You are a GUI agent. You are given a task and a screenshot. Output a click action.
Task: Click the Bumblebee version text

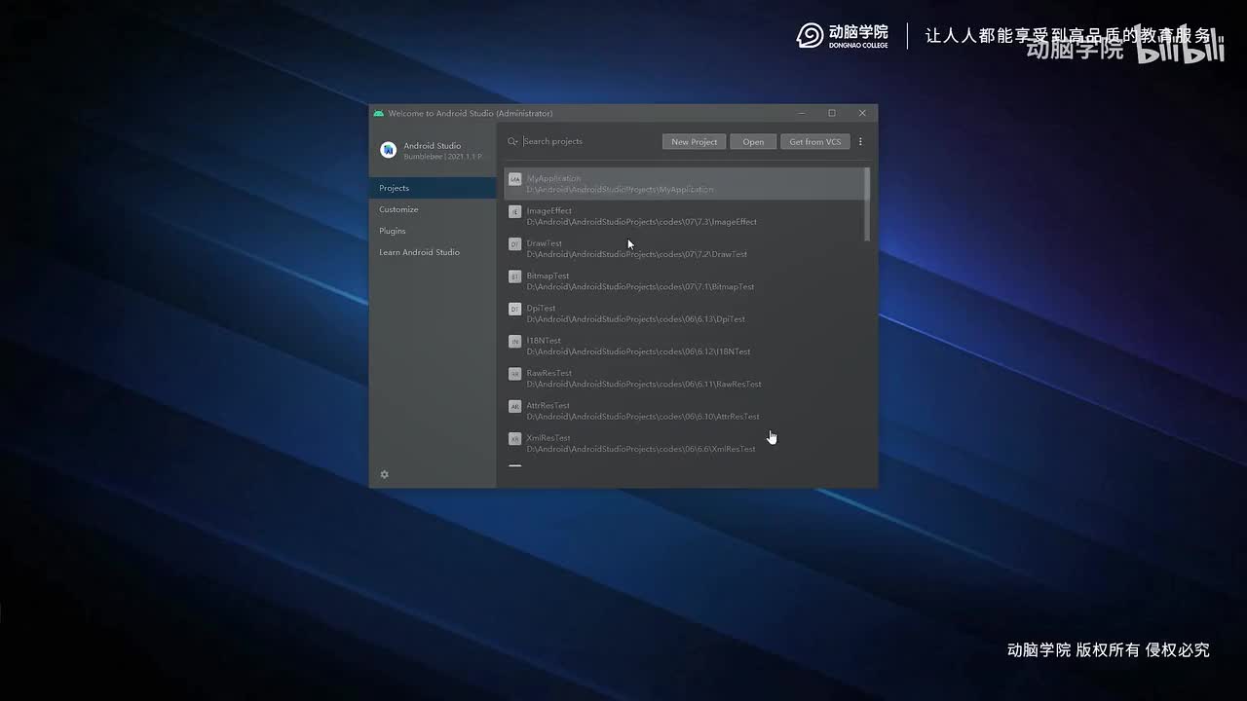coord(443,157)
